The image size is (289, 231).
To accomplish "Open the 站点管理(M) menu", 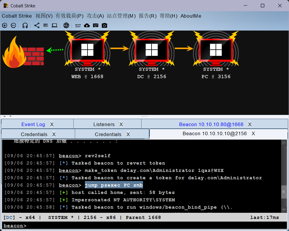I will click(121, 16).
